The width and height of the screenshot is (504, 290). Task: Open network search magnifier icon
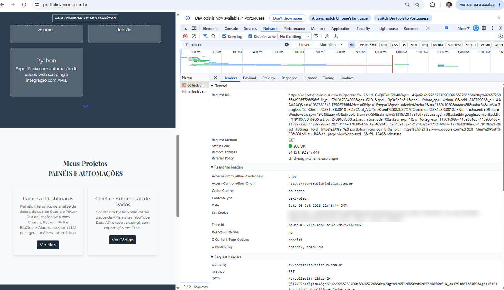(214, 36)
